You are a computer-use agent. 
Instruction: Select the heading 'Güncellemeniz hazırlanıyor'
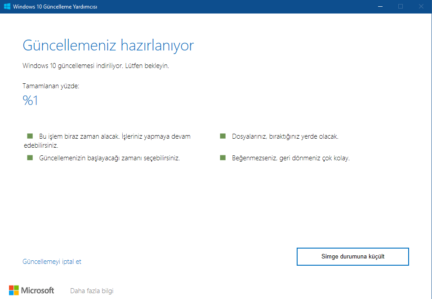[x=108, y=45]
